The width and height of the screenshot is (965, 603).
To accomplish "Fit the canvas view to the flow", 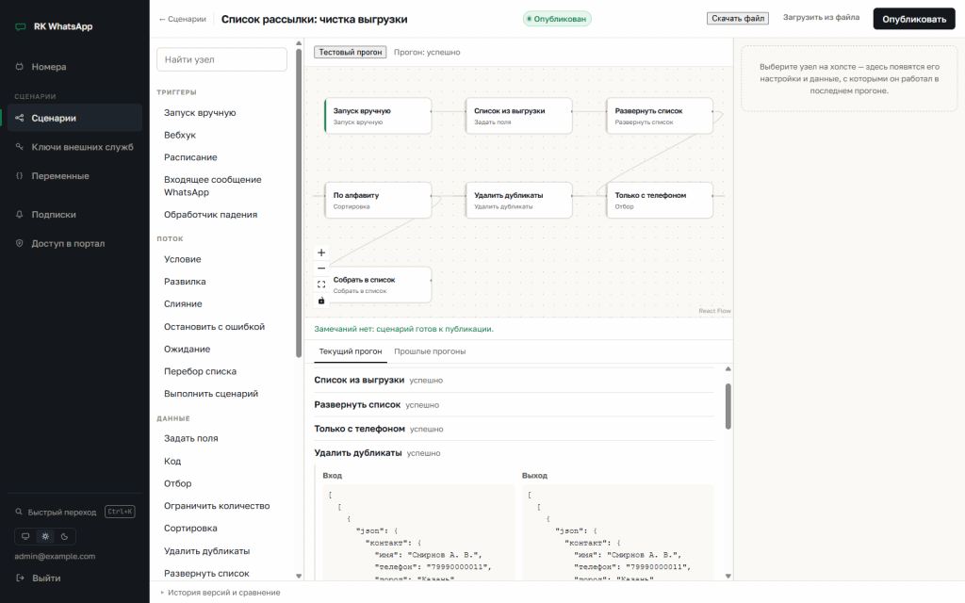I will pyautogui.click(x=321, y=285).
